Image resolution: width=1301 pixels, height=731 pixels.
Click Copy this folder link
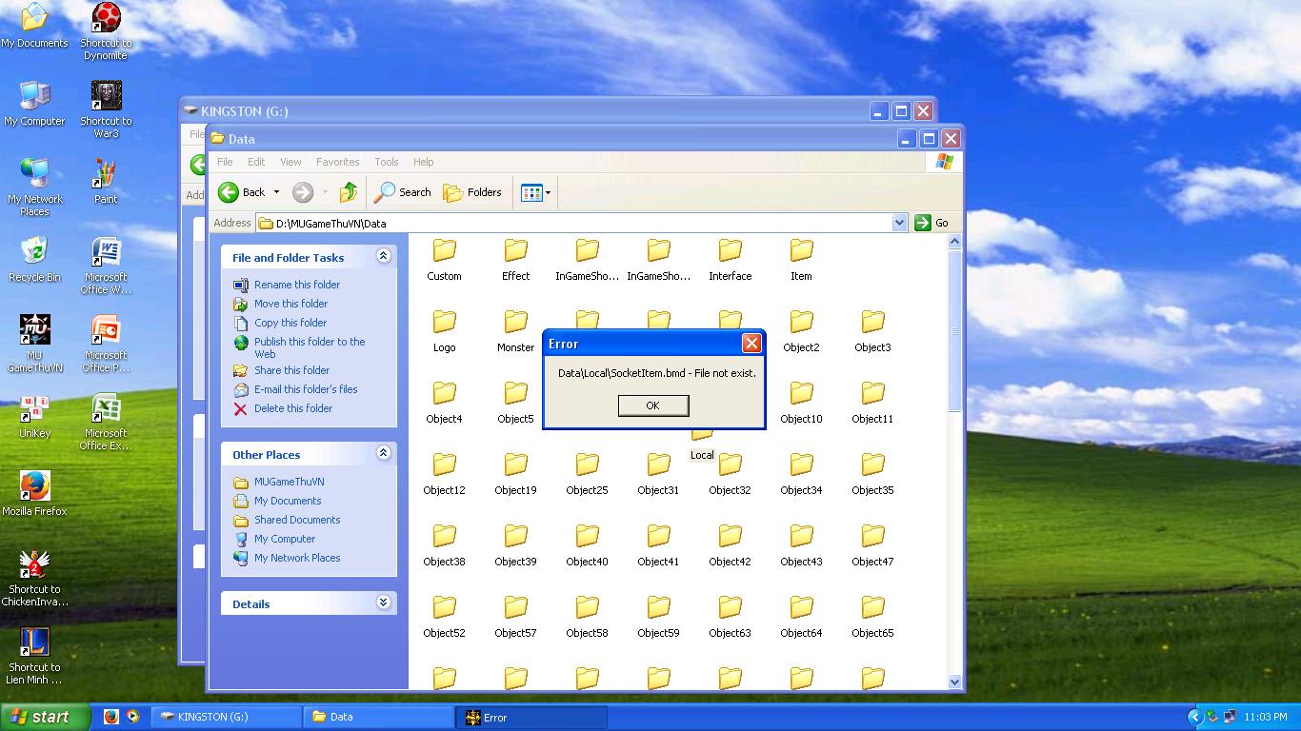(290, 323)
